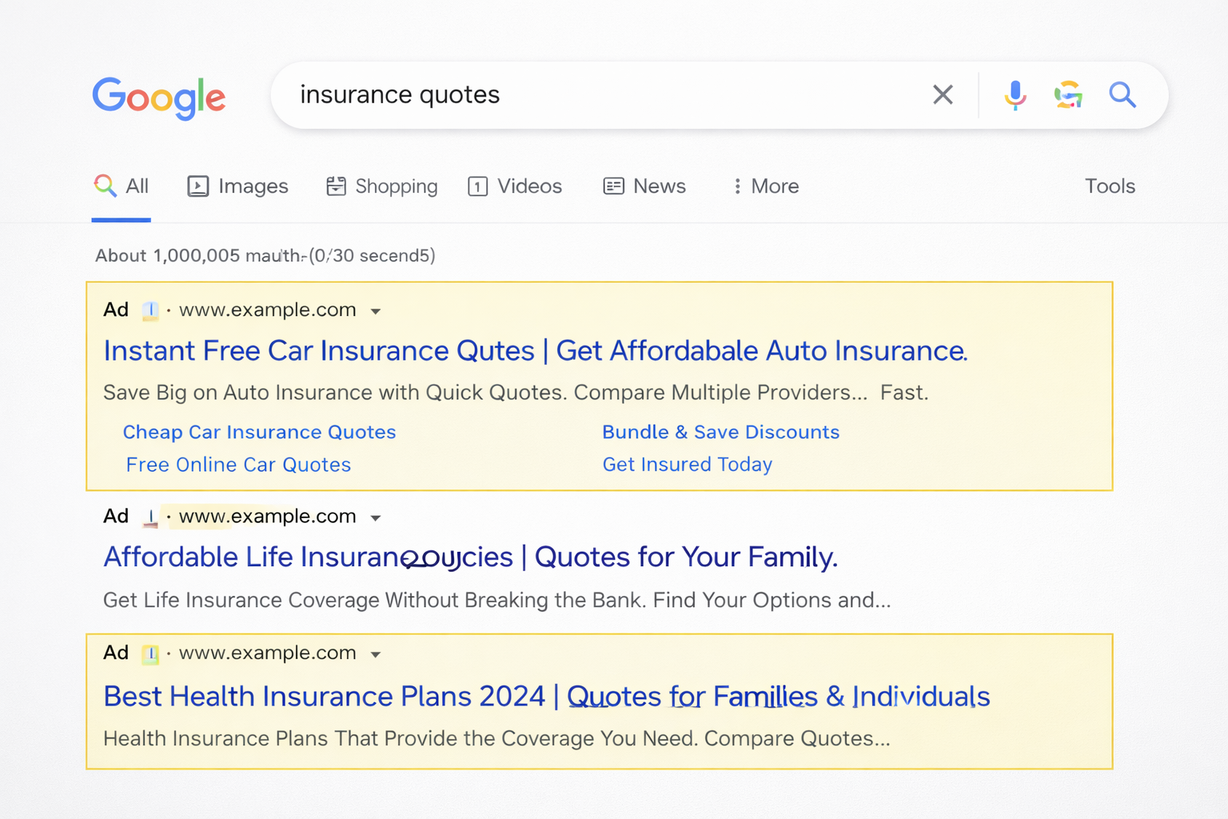Click the Bundle & Save Discounts link
The height and width of the screenshot is (819, 1228).
720,432
